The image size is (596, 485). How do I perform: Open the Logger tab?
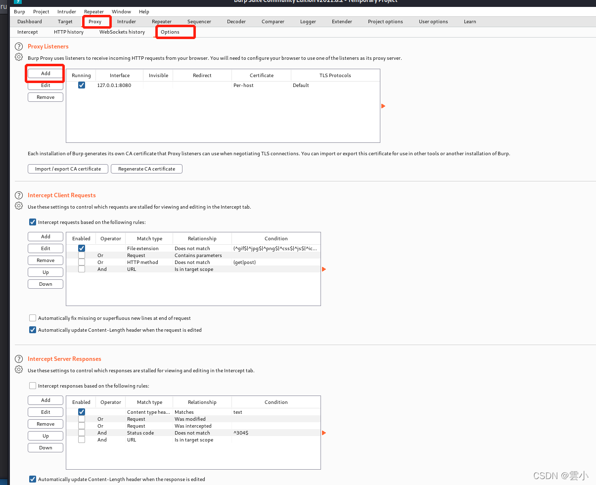click(x=308, y=21)
